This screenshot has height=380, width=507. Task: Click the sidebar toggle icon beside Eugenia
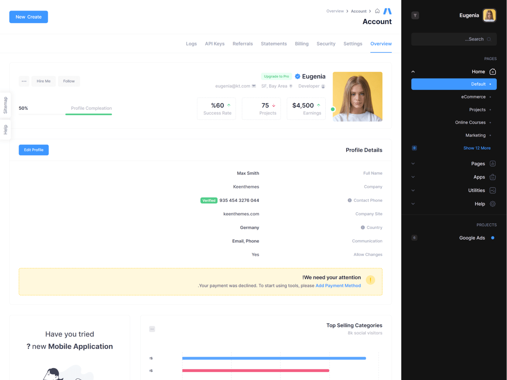pos(415,16)
